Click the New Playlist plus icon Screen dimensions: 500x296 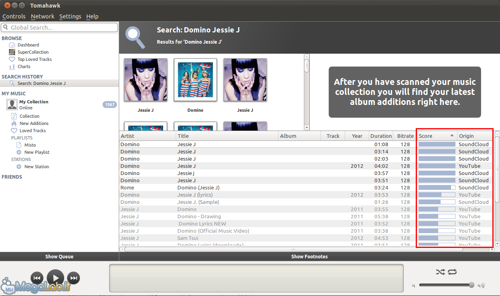(19, 152)
